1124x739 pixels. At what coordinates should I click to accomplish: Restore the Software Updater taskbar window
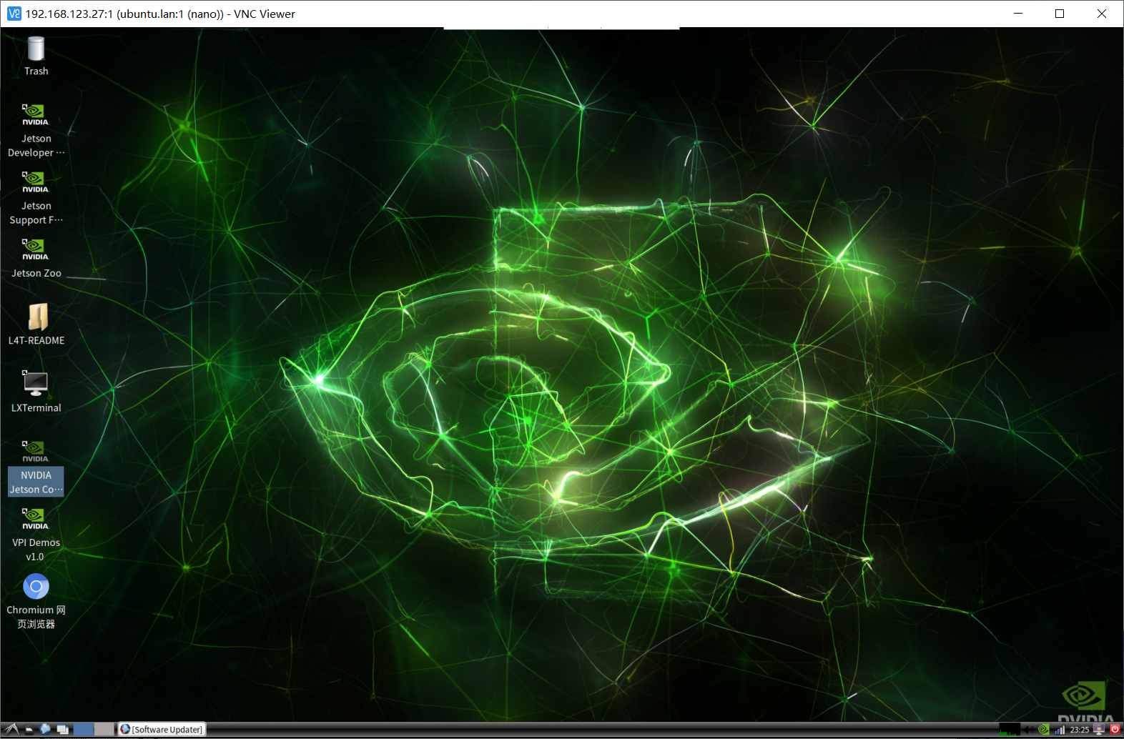tap(162, 729)
